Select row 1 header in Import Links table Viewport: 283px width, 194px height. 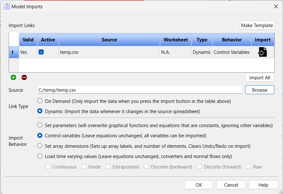(x=14, y=52)
